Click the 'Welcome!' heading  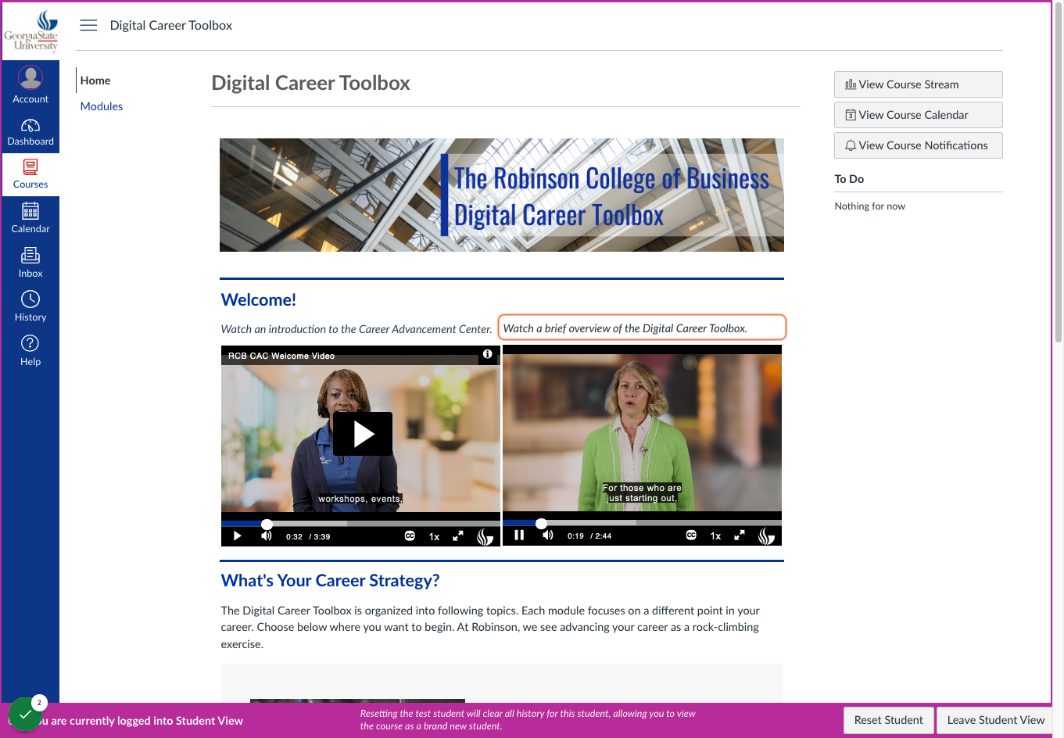coord(259,299)
